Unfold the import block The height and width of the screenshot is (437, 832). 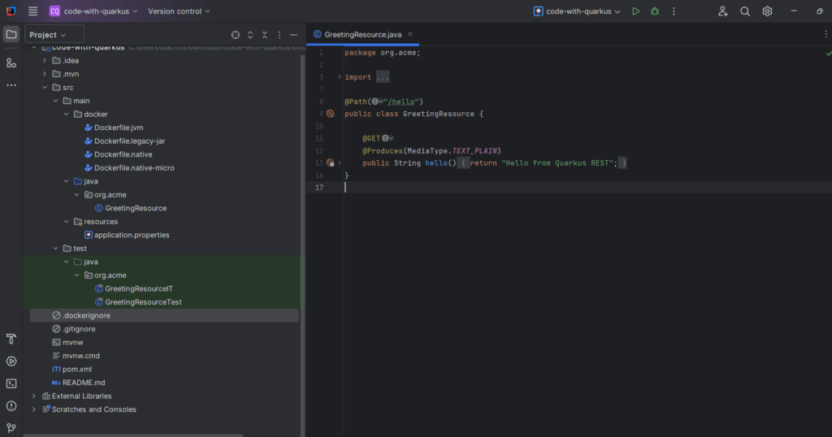point(340,77)
